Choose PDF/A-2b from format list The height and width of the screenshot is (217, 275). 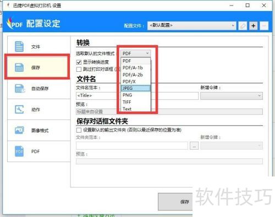(136, 75)
